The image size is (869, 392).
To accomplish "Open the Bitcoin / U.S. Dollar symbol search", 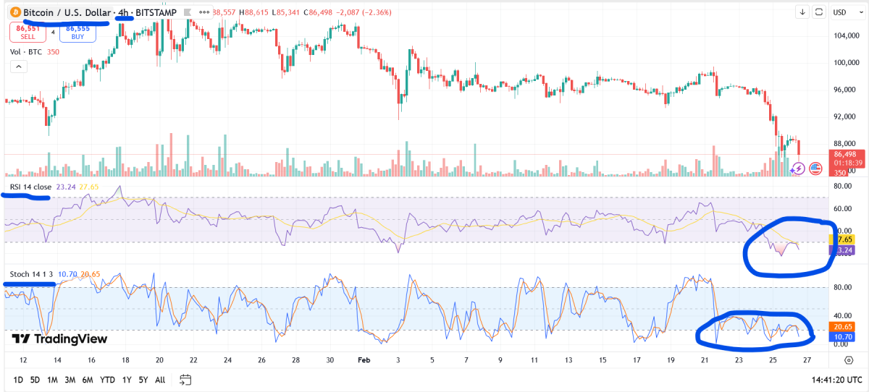I will 67,13.
